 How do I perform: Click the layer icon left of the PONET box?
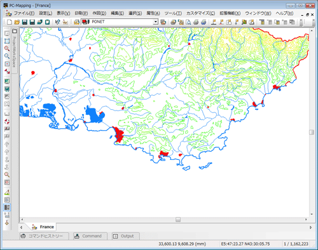click(77, 22)
